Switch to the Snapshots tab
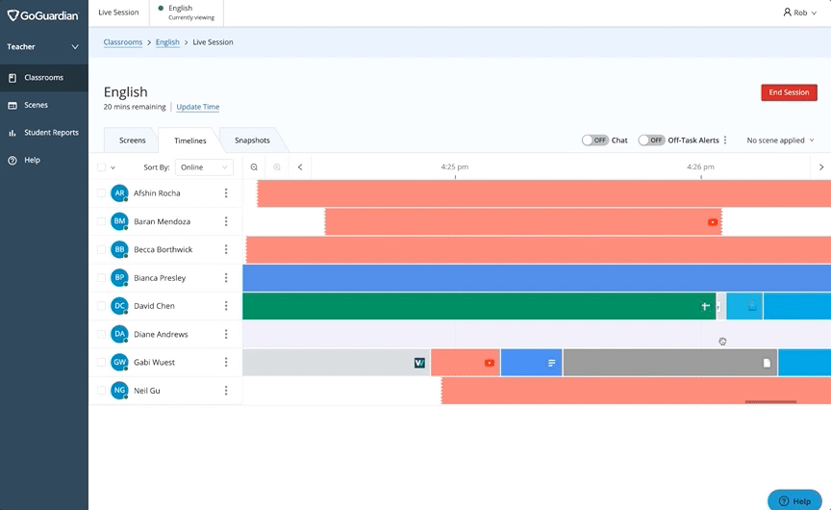831x510 pixels. pyautogui.click(x=252, y=140)
